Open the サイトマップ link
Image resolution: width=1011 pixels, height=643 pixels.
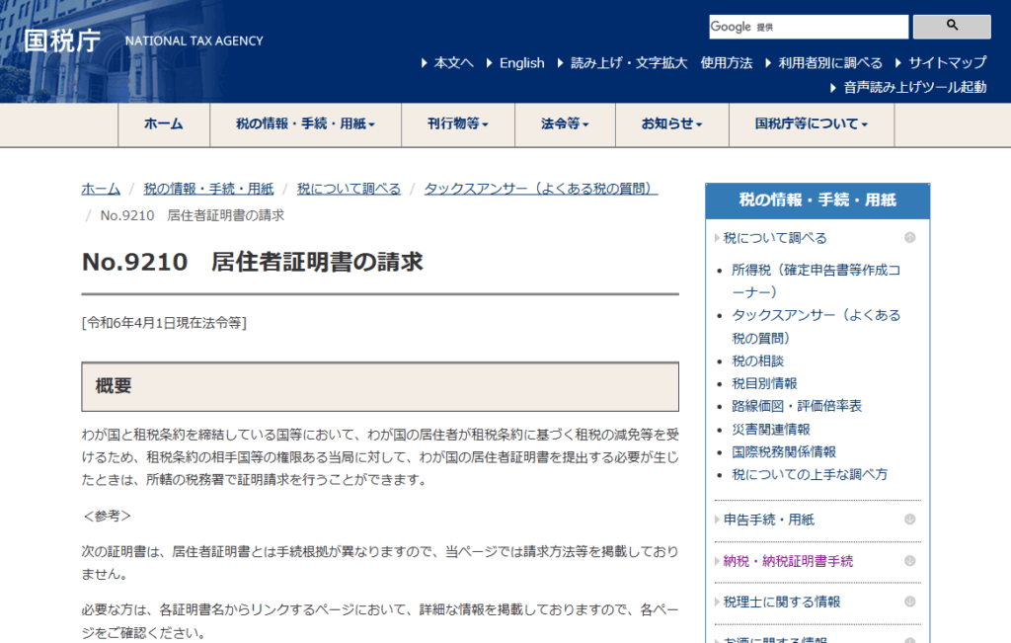[x=947, y=63]
